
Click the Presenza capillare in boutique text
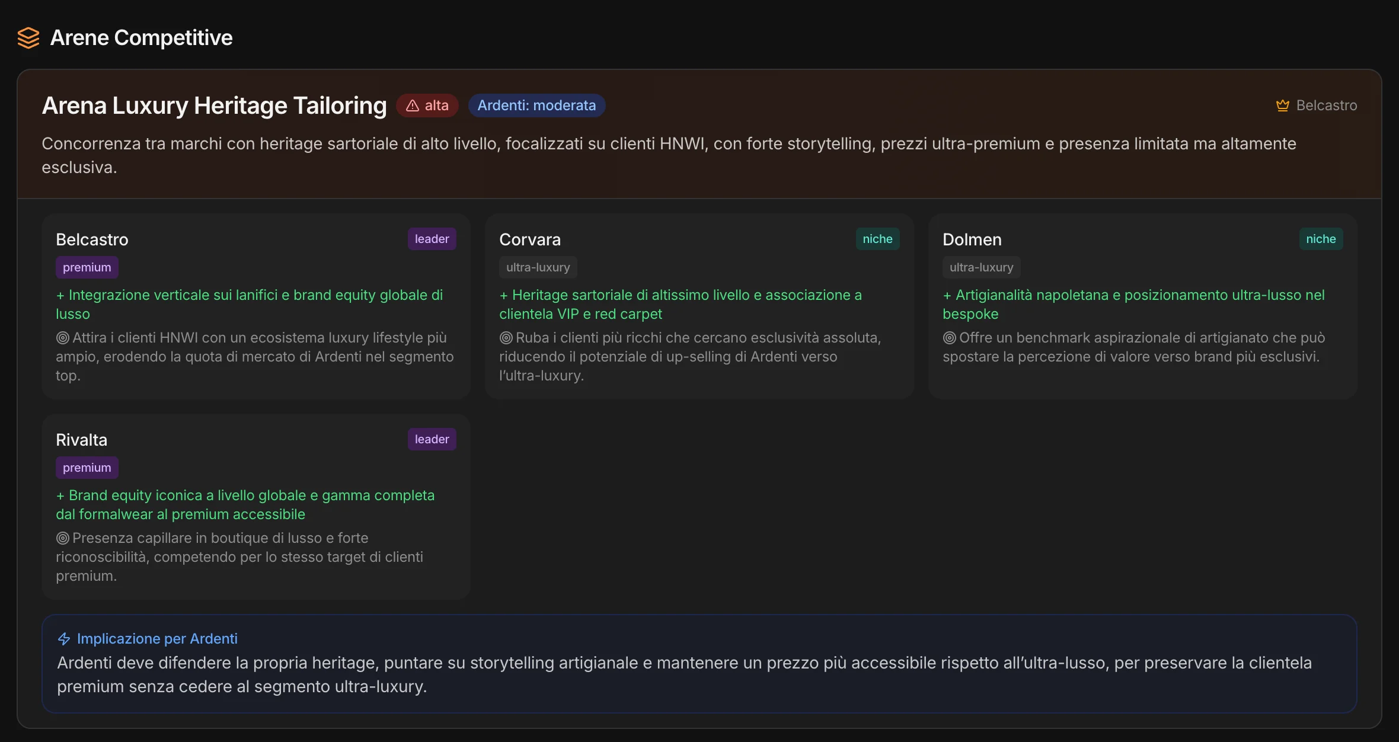point(239,557)
